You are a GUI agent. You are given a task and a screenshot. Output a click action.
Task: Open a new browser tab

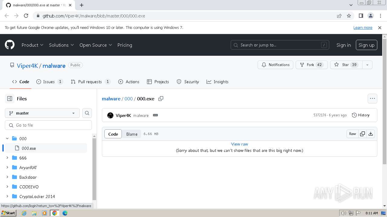82,5
